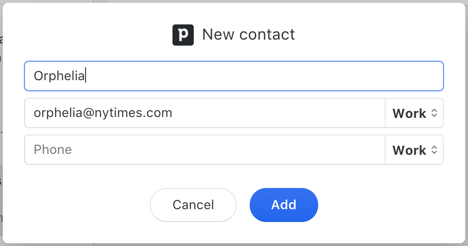
Task: Click the empty area right of the email text
Action: (x=277, y=113)
